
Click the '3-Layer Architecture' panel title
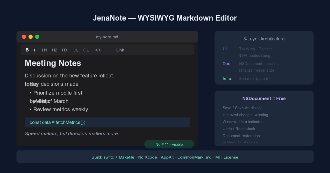tap(264, 39)
